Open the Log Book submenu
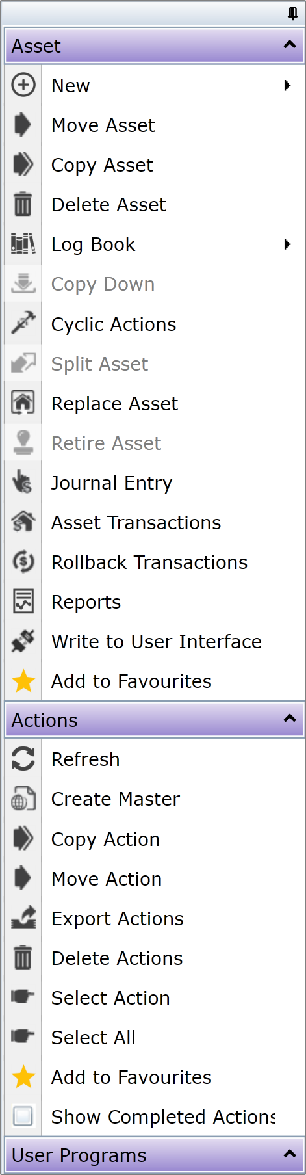 (x=155, y=244)
